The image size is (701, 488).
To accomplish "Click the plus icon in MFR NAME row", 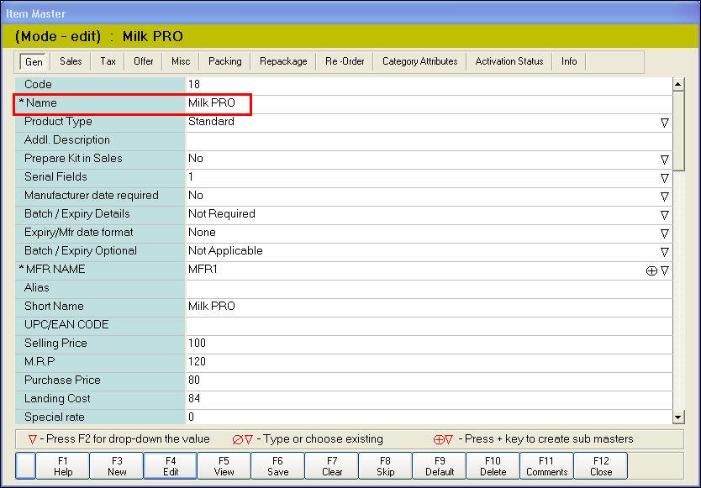I will 651,270.
